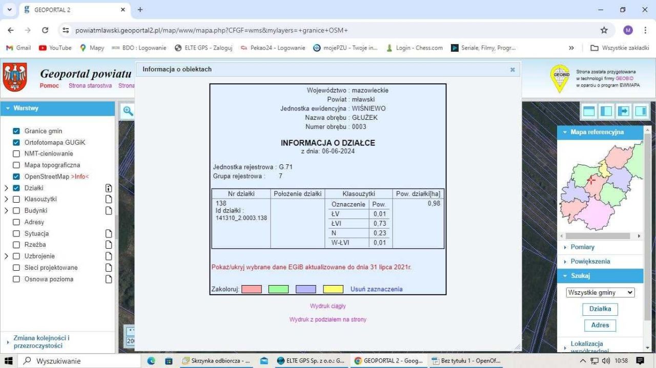656x368 pixels.
Task: Open document icon next to Sytuacja layer
Action: 108,233
